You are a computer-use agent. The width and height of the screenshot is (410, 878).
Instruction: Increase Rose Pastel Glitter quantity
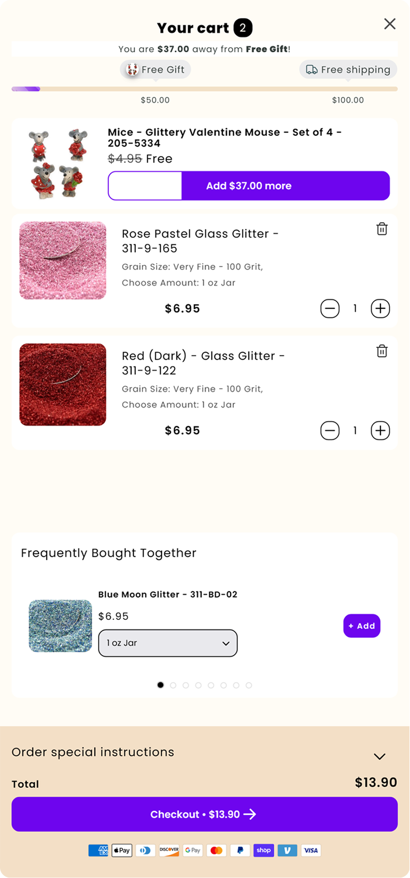[380, 309]
